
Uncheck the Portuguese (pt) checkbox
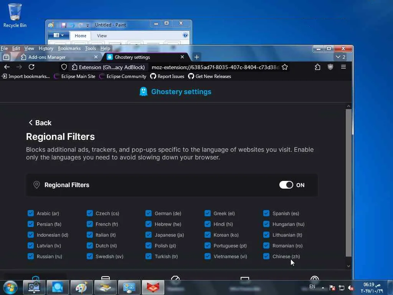(208, 245)
